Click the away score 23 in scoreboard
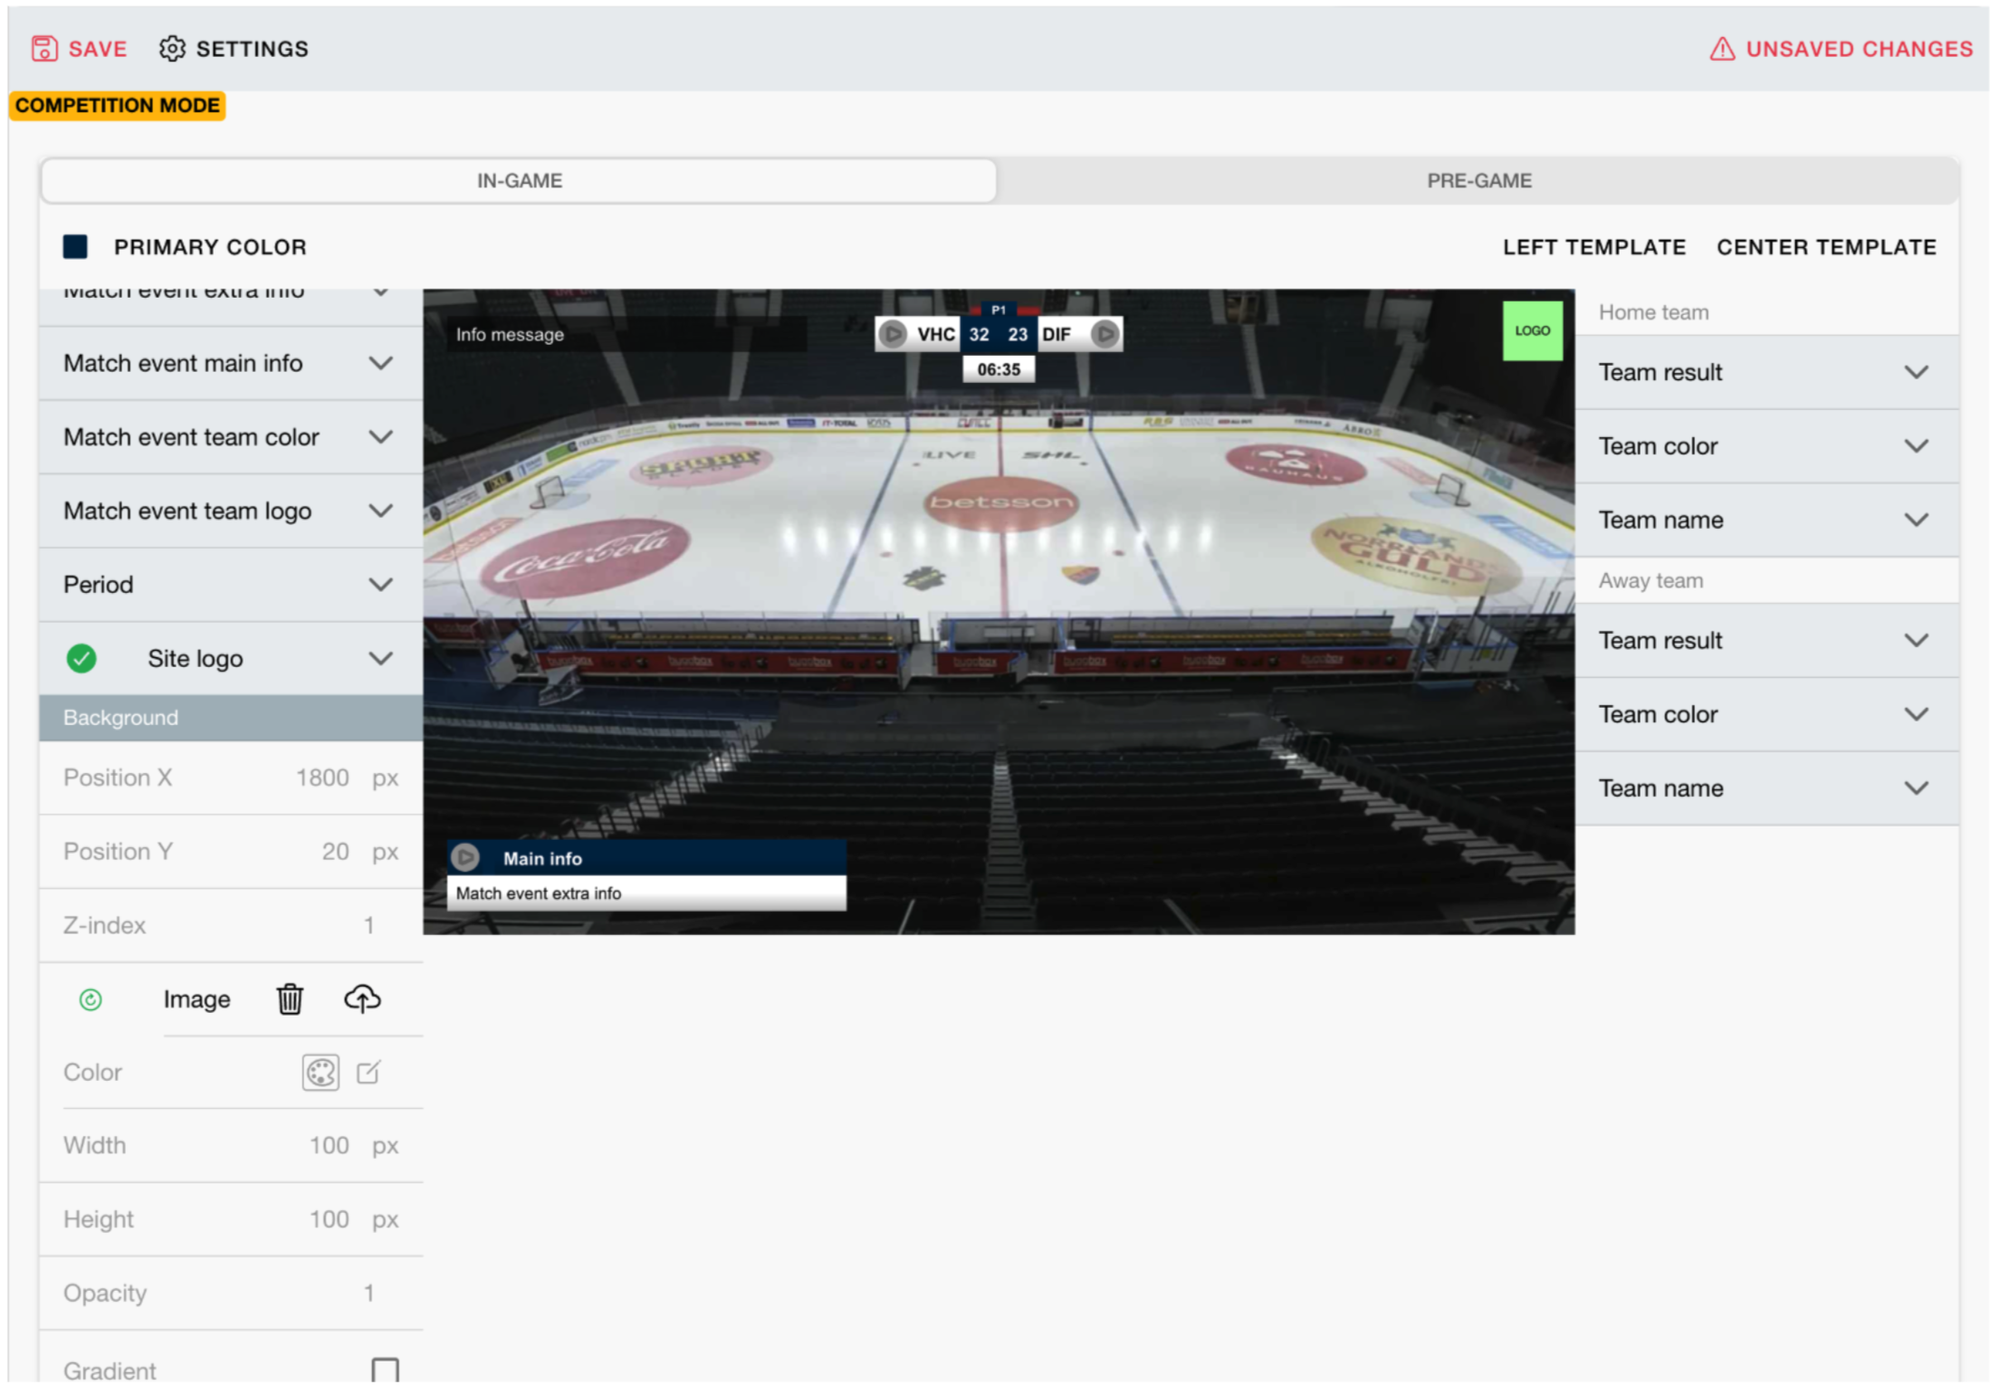 tap(1017, 334)
